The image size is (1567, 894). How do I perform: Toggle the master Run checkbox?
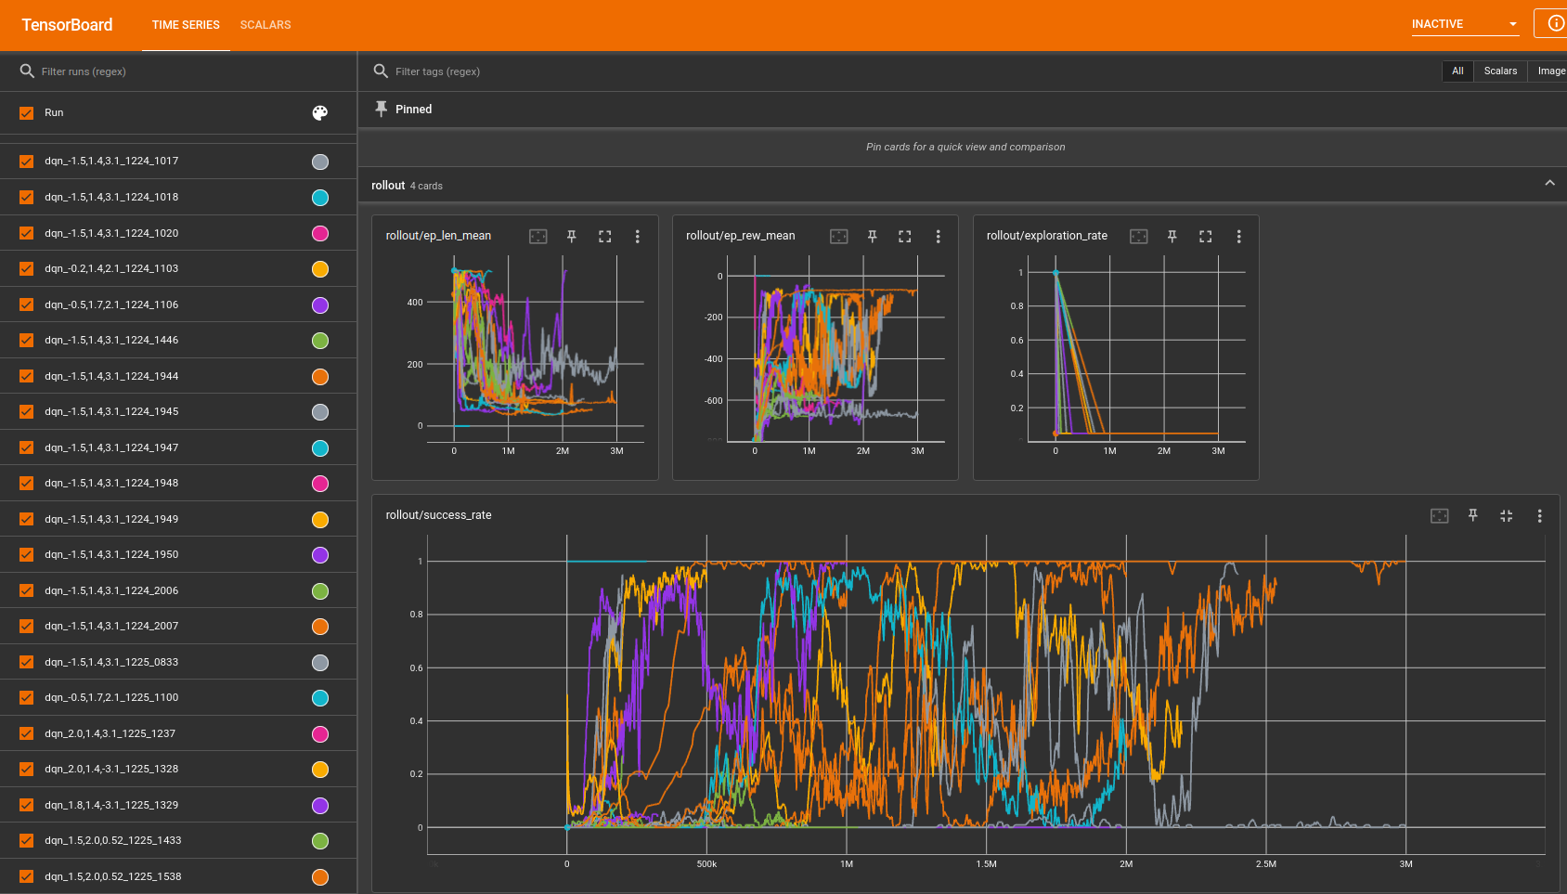pyautogui.click(x=27, y=113)
